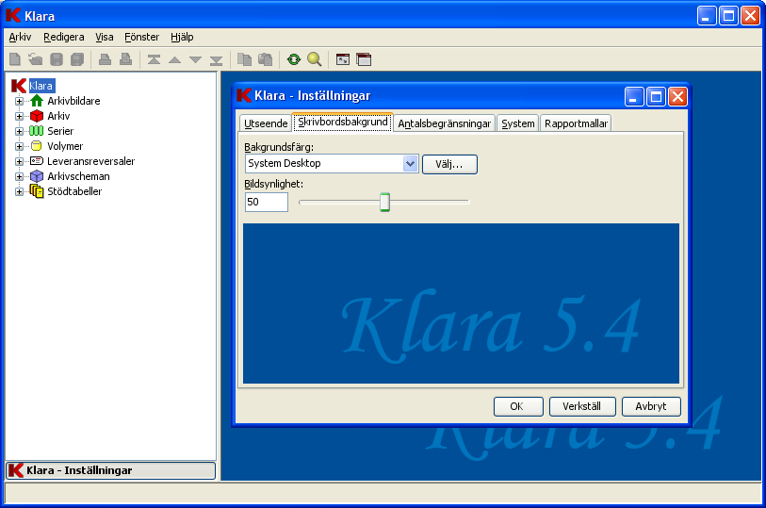This screenshot has height=508, width=766.
Task: Click the Move to top arrow icon
Action: (154, 60)
